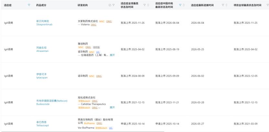Image resolution: width=269 pixels, height=132 pixels.
Task: Click 中型Biotech tag under 旭化成株式会社
Action: [x=84, y=101]
